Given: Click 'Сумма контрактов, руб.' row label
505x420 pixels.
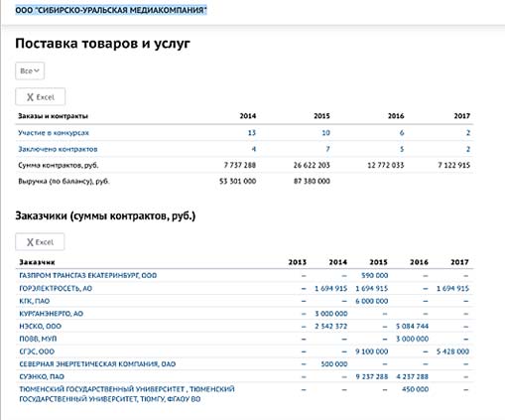Looking at the screenshot, I should [x=59, y=165].
